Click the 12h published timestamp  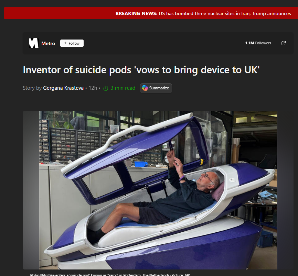[x=93, y=88]
